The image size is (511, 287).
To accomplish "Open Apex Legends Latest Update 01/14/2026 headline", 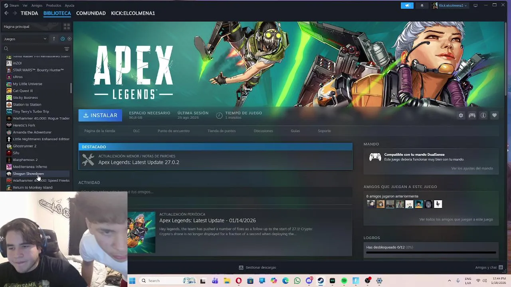I will (208, 220).
